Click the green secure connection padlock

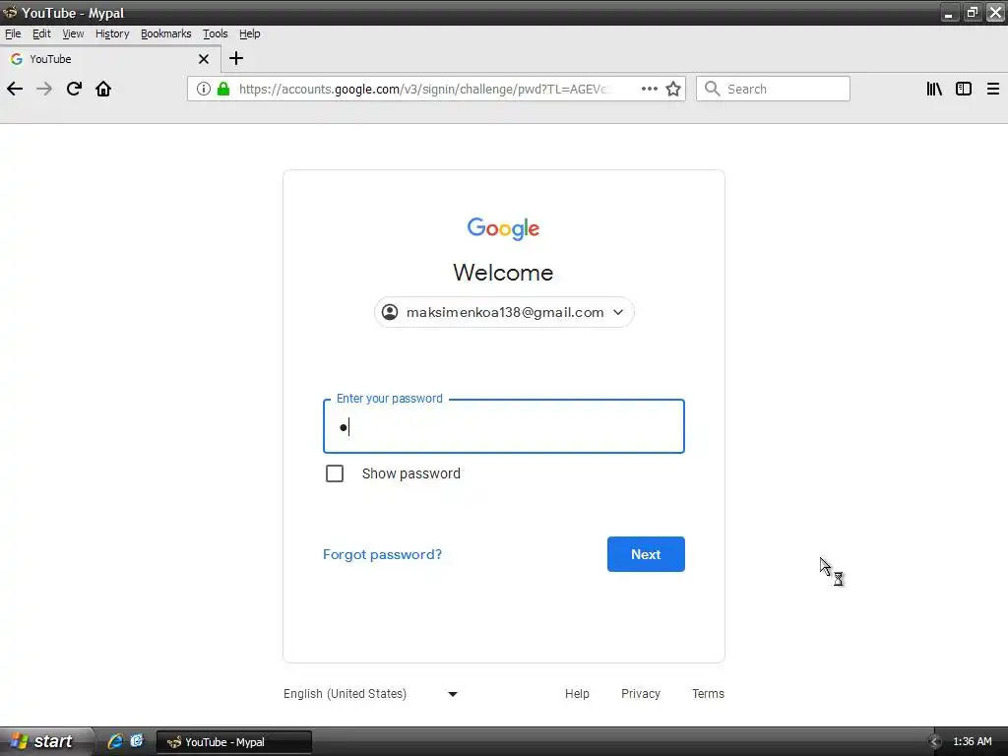point(223,89)
